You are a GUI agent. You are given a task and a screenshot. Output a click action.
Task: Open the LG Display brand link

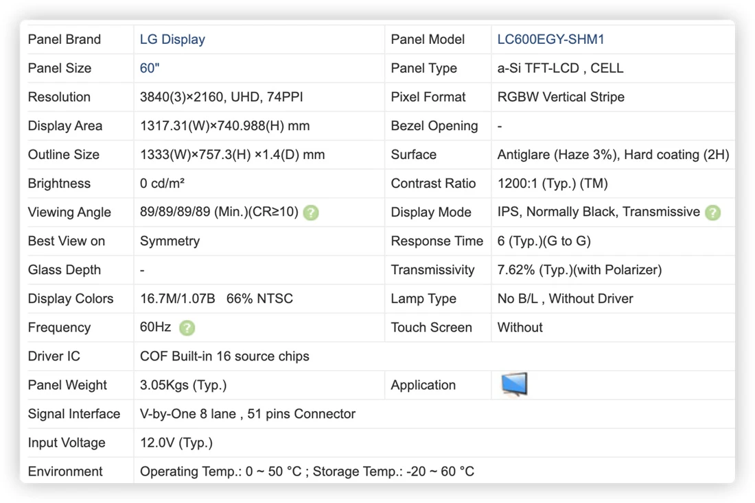(172, 40)
